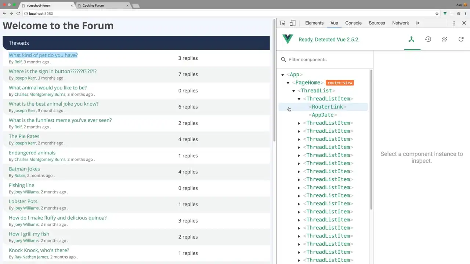
Task: Open the Batman Jokes thread
Action: coord(24,169)
